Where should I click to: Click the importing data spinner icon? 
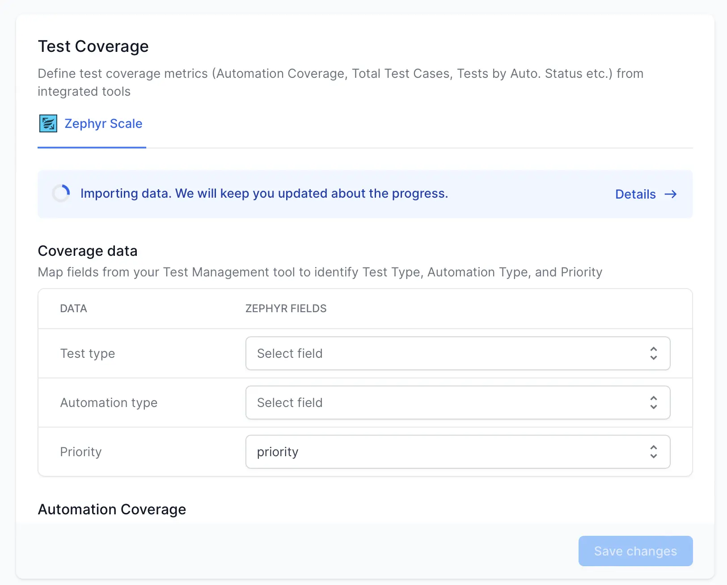61,194
